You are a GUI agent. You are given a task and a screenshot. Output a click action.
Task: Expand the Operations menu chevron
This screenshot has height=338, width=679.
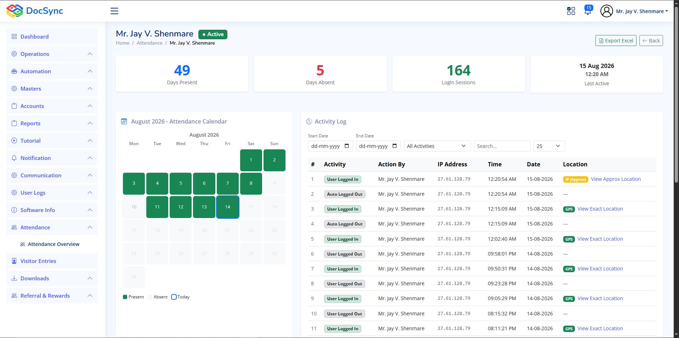pyautogui.click(x=90, y=54)
